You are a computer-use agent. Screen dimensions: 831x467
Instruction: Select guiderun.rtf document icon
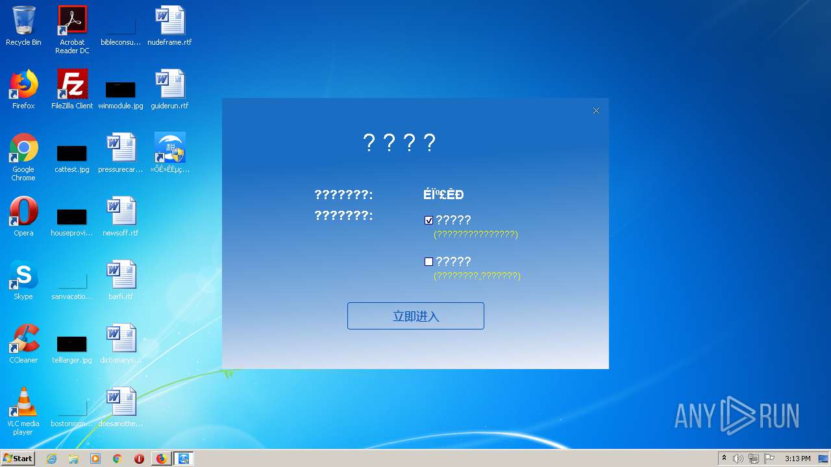click(169, 90)
